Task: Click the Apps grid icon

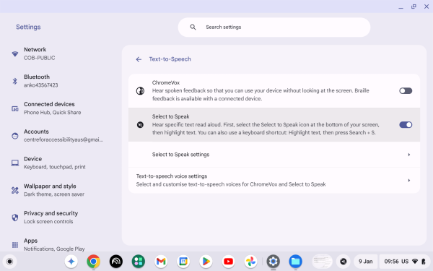Action: 15,245
